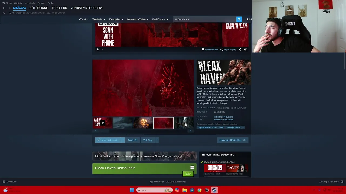Click the Hitori De Productions publisher link
Screen dimensions: 346x194
pyautogui.click(x=224, y=120)
